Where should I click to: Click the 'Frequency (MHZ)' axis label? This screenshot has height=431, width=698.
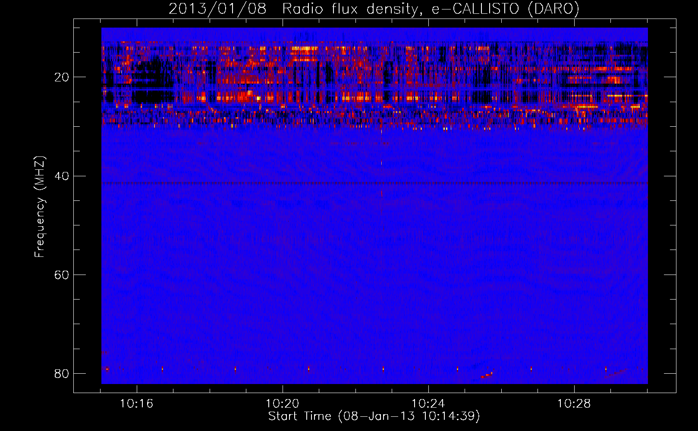click(x=40, y=206)
